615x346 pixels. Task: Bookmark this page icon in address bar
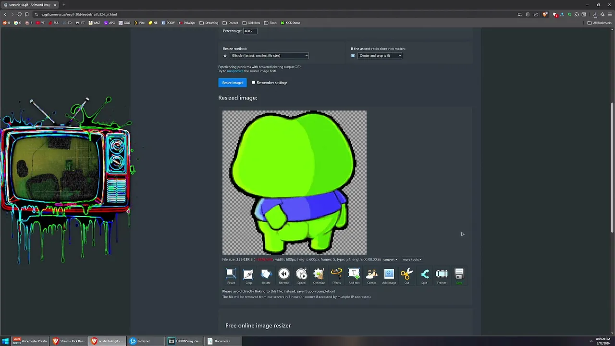pyautogui.click(x=27, y=14)
